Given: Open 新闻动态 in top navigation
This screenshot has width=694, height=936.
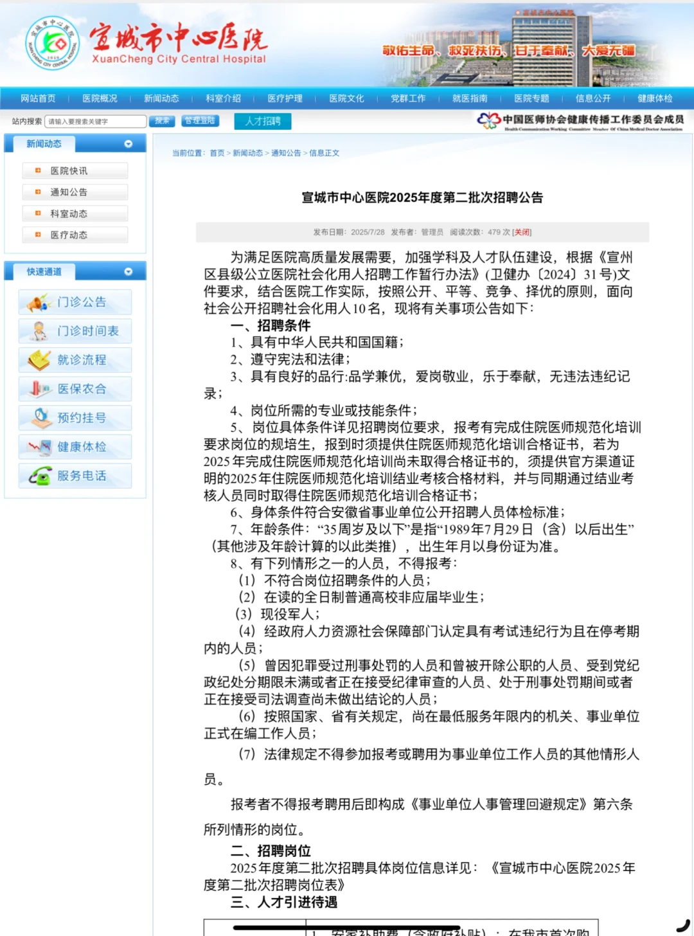Looking at the screenshot, I should (161, 98).
